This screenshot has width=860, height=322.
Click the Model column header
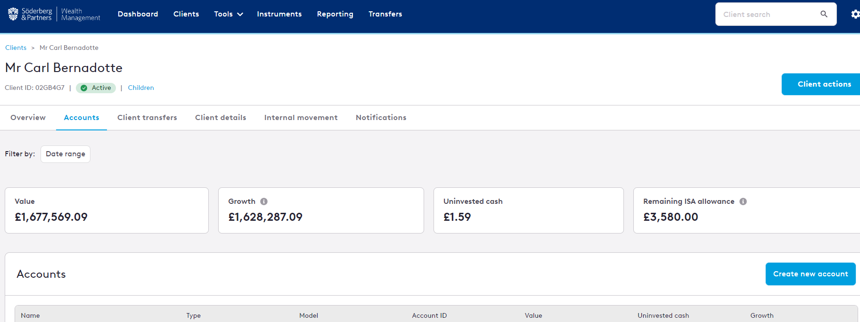click(309, 315)
